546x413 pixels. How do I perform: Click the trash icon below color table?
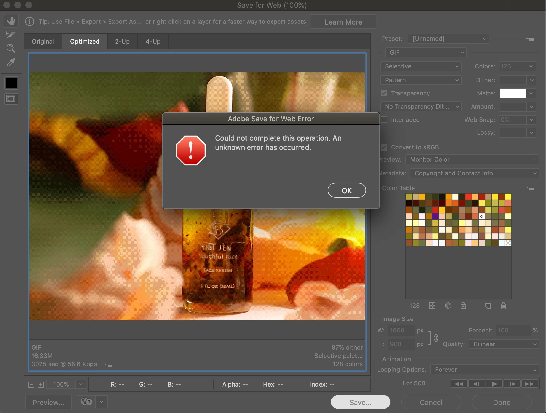click(x=503, y=305)
